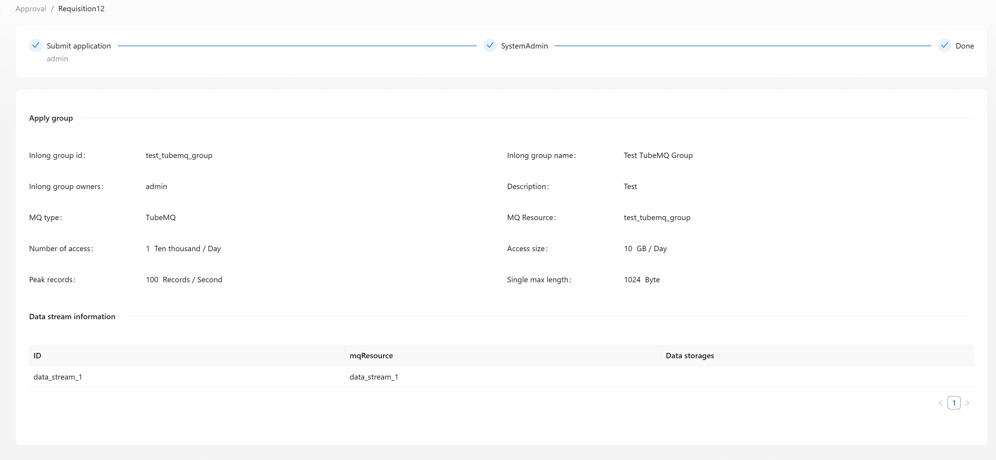Screen dimensions: 996x460
Task: Click the SystemAdmin step label
Action: click(524, 46)
